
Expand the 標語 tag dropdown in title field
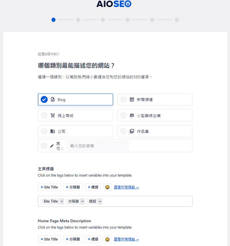[100, 201]
